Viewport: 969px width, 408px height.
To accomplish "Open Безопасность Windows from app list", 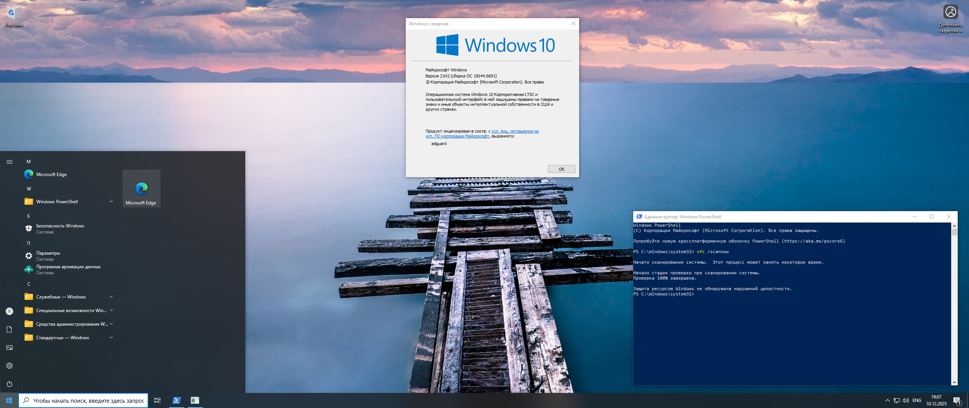I will coord(60,228).
